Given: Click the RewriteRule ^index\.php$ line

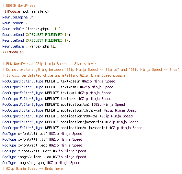Looking at the screenshot, I should (x=31, y=29).
